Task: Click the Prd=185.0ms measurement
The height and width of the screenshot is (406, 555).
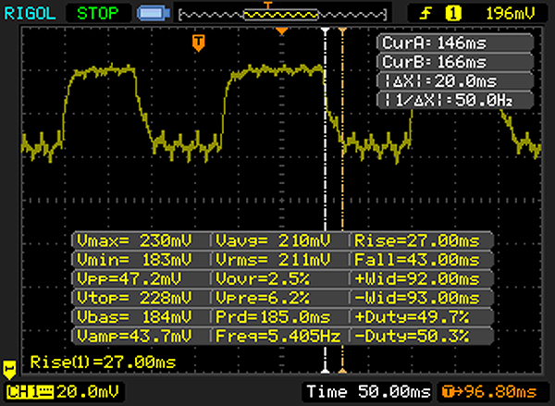Action: [x=273, y=317]
